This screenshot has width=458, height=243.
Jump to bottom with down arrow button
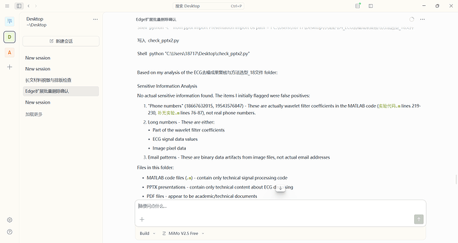click(280, 188)
